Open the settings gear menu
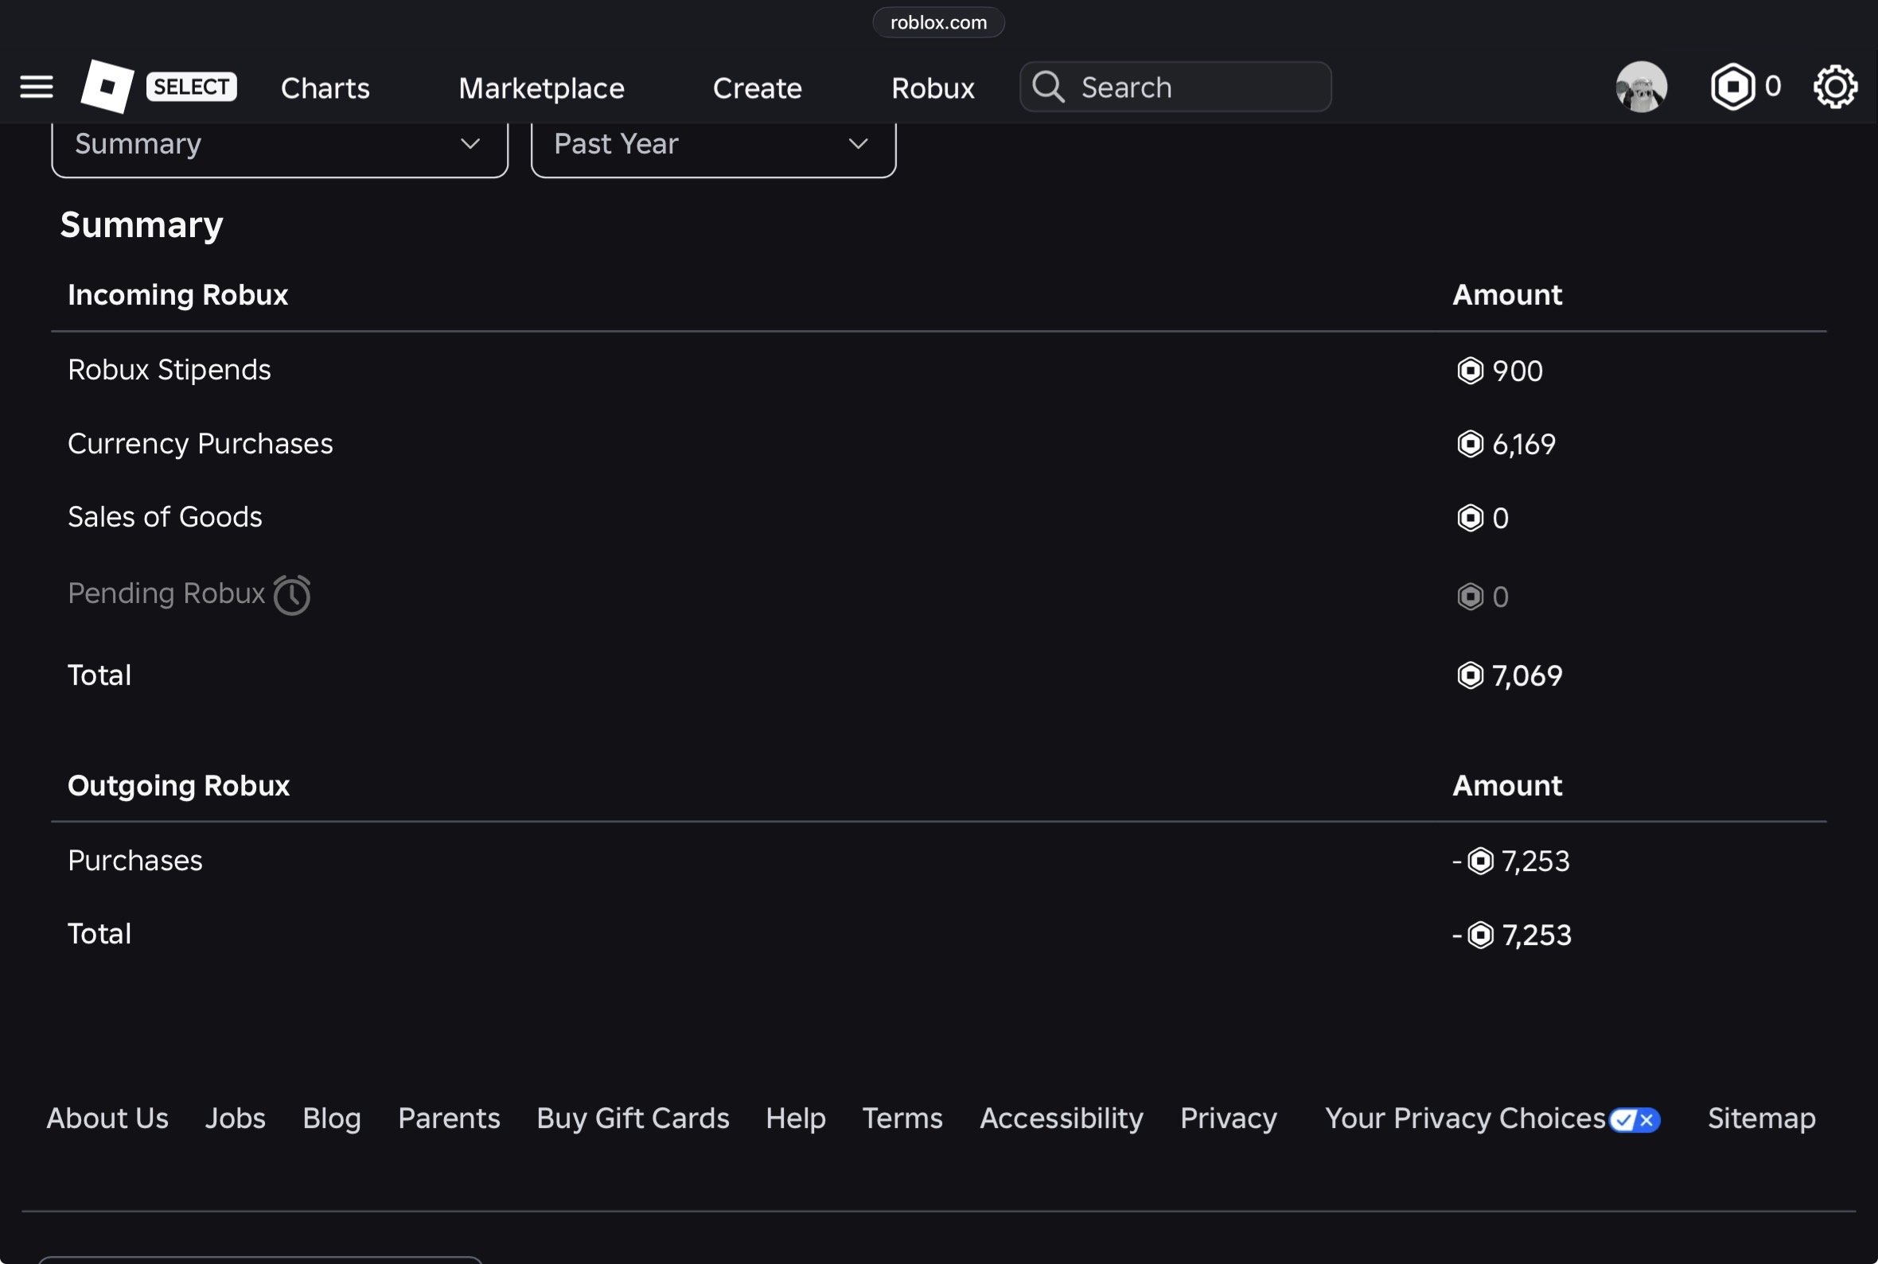This screenshot has height=1264, width=1878. (1835, 86)
